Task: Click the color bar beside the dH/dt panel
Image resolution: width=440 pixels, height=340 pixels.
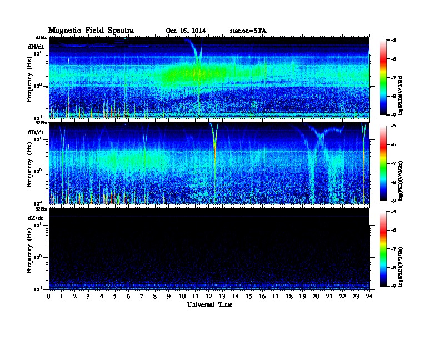Action: (x=383, y=78)
